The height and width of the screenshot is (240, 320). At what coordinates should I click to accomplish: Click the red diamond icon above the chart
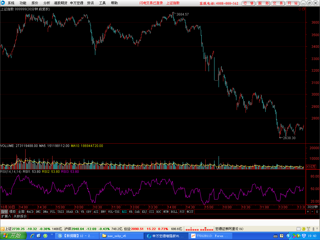pos(300,9)
